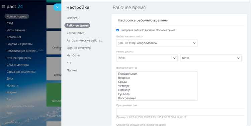The image size is (251, 126).
Task: Select the Рабочее время settings section
Action: [x=77, y=26]
